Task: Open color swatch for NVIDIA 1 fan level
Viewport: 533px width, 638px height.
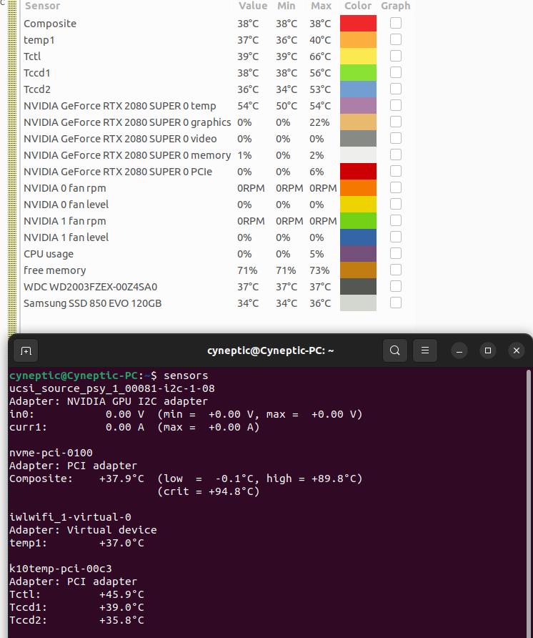Action: [358, 237]
